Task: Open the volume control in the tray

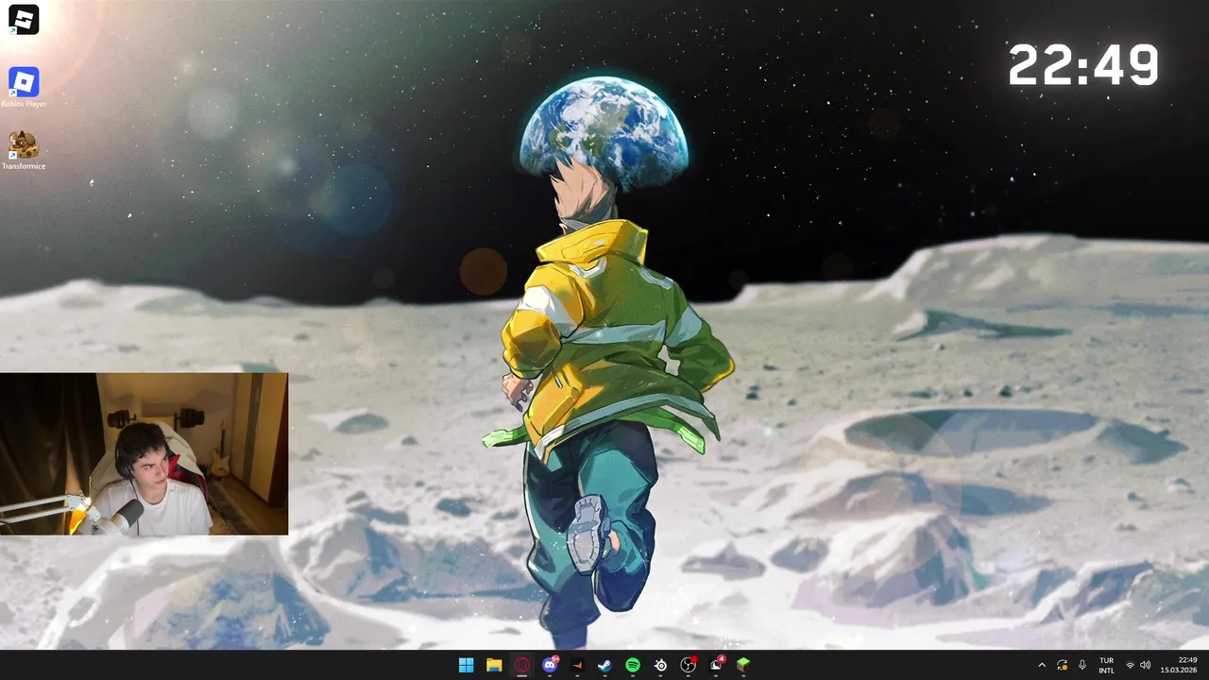Action: [x=1145, y=665]
